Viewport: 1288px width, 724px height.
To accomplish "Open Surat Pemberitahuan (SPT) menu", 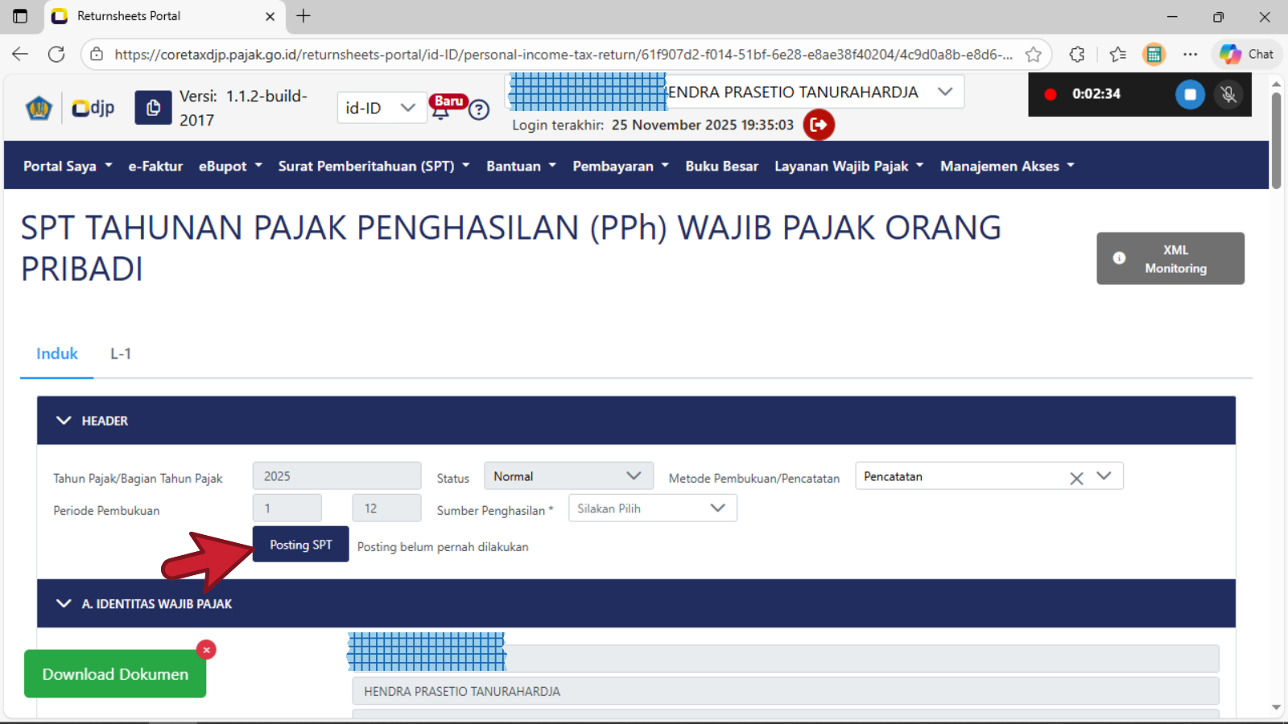I will click(x=374, y=167).
